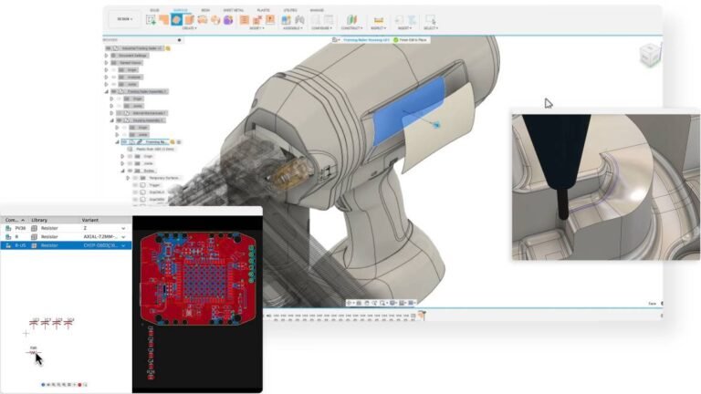Viewport: 701px width, 394px height.
Task: Toggle visibility eye of Bodies folder
Action: (131, 171)
